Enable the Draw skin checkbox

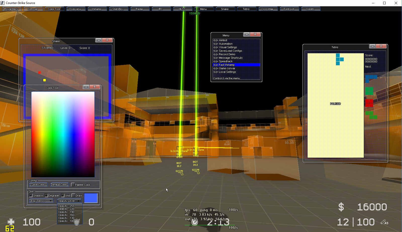coord(73,195)
